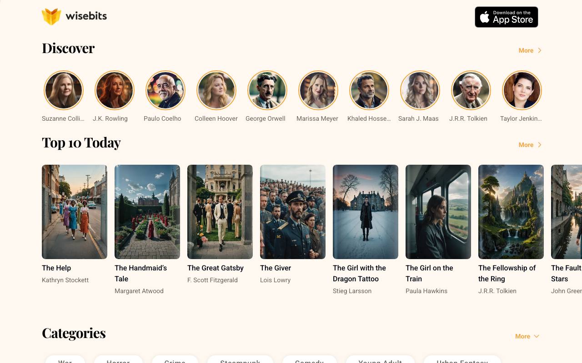Open The Girl on the Train title
The image size is (582, 363).
tap(429, 274)
